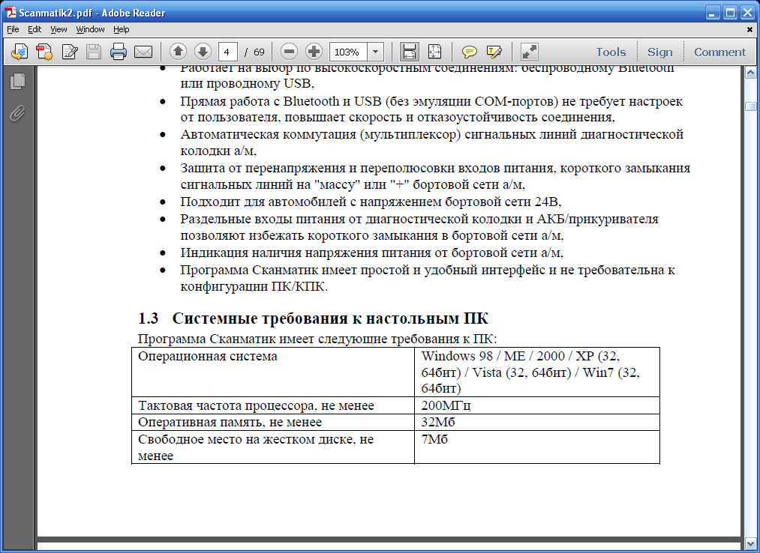
Task: Zoom out with the minus button
Action: click(289, 52)
